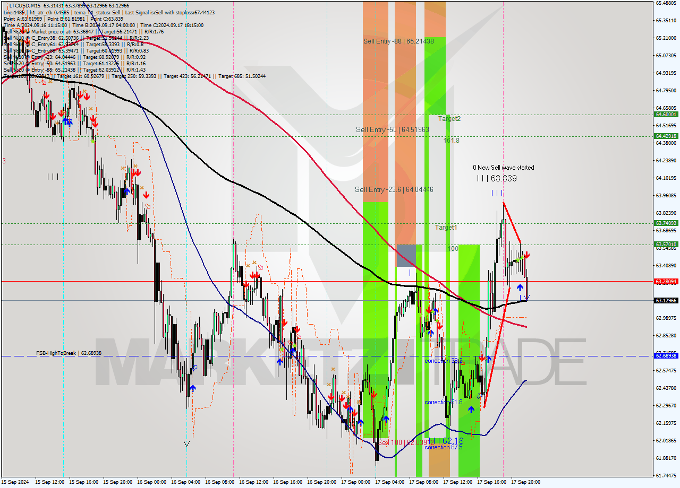Click the blue V marker at current price

527,297
